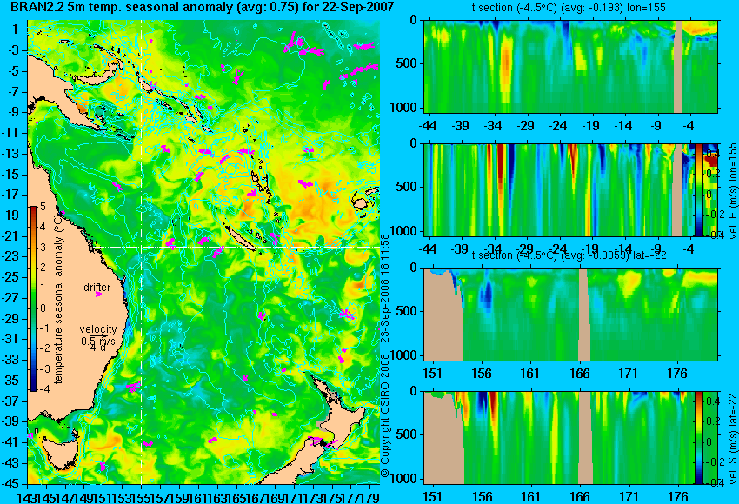
Task: Click the brown land mask at left of the lat=-22 temperature section
Action: tap(442, 315)
